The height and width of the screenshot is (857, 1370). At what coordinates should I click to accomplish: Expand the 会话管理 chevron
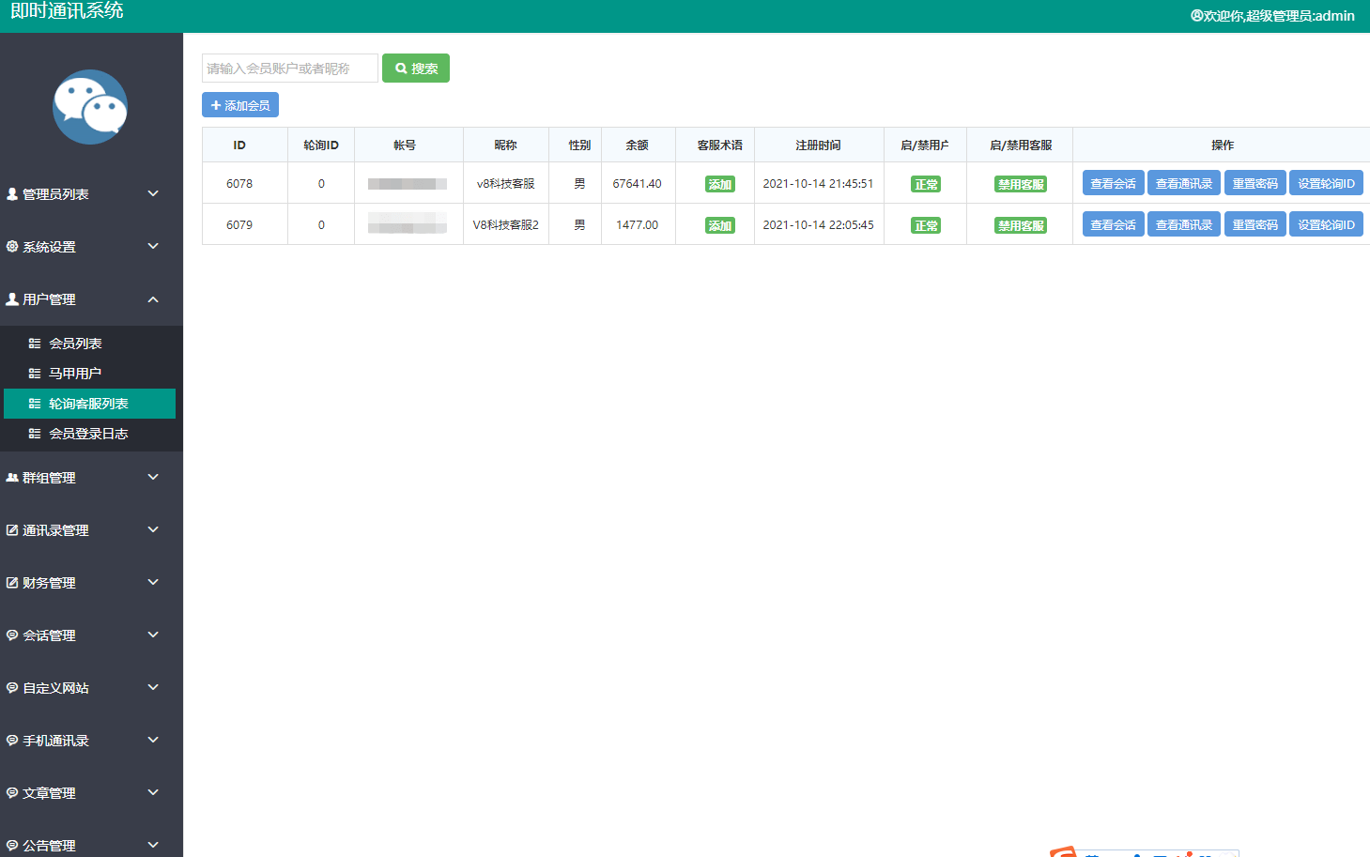point(153,635)
